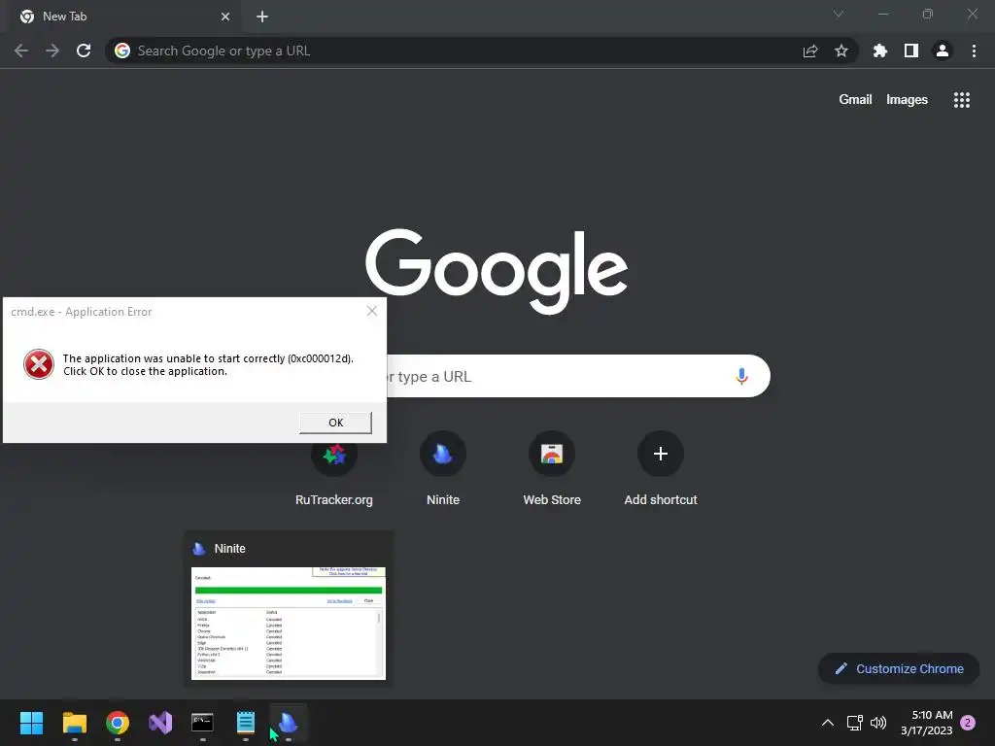The width and height of the screenshot is (995, 746).
Task: Expand the hidden system tray icons chevron
Action: point(828,723)
